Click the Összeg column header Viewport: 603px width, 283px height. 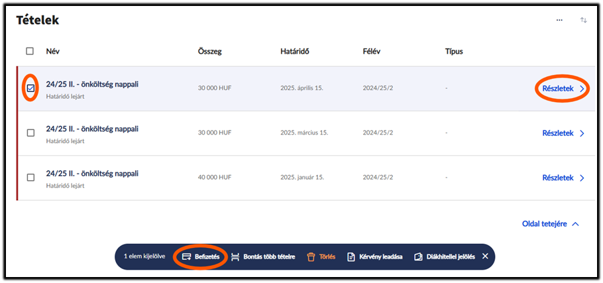pyautogui.click(x=209, y=51)
